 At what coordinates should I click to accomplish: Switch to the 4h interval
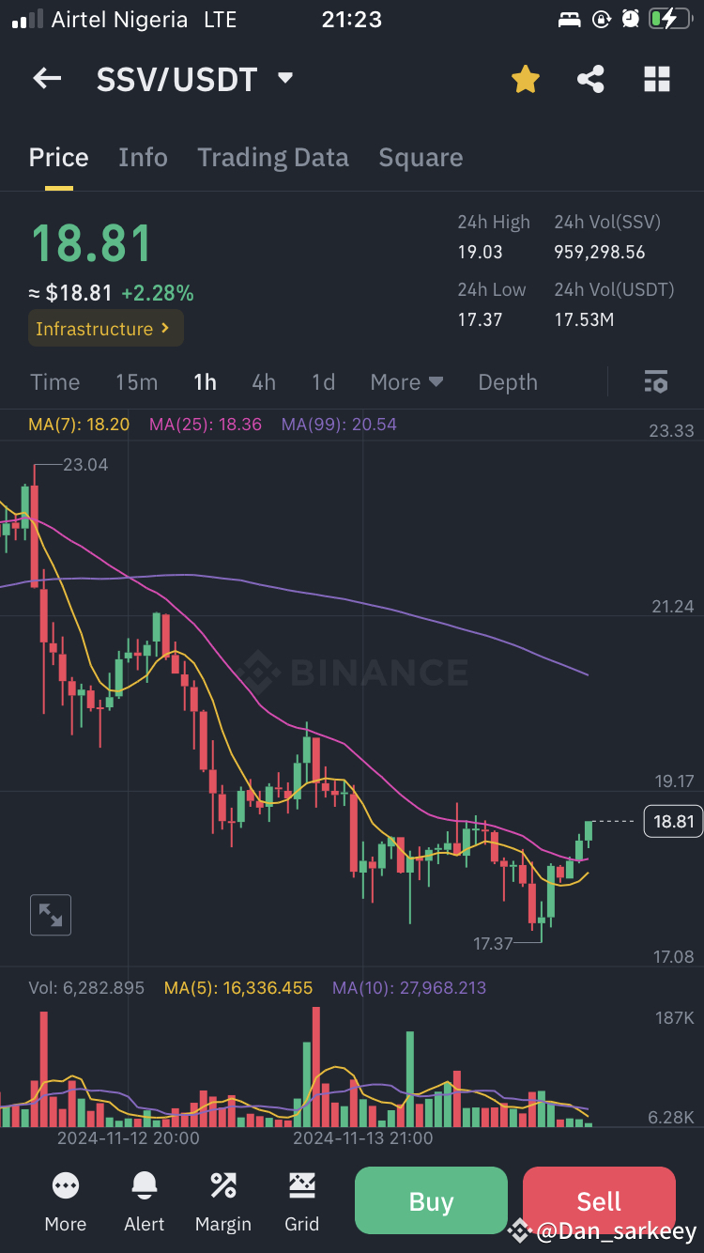[x=264, y=382]
